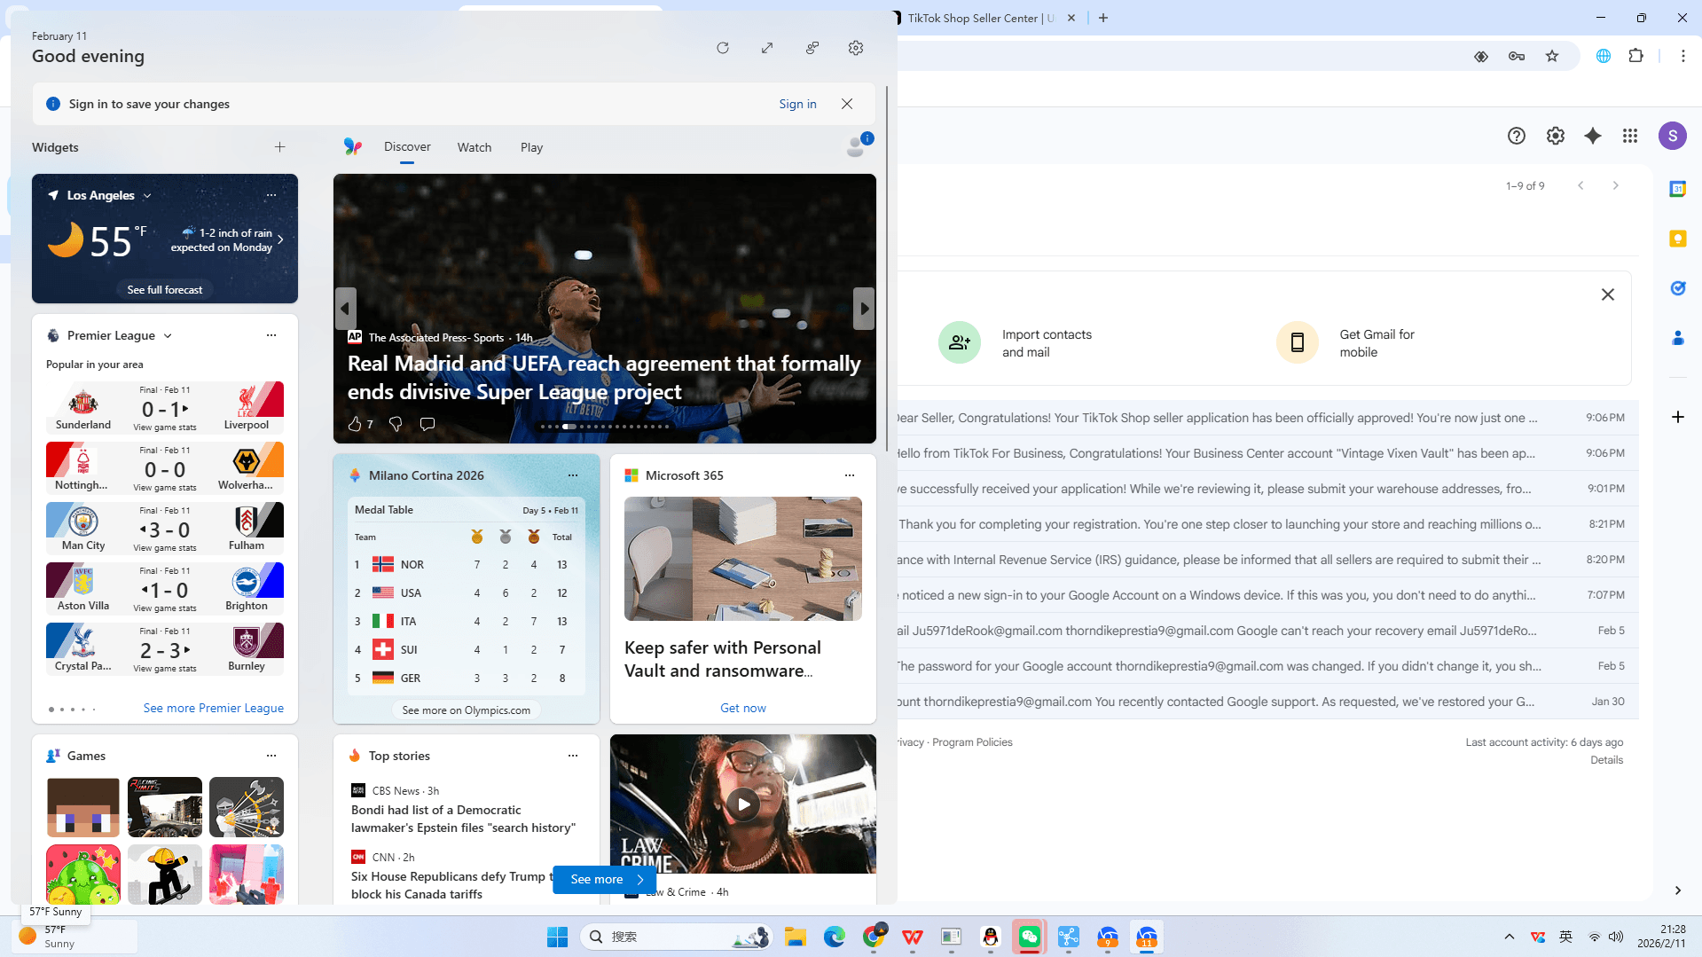
Task: Bookmark this page with star icon
Action: 1551,56
